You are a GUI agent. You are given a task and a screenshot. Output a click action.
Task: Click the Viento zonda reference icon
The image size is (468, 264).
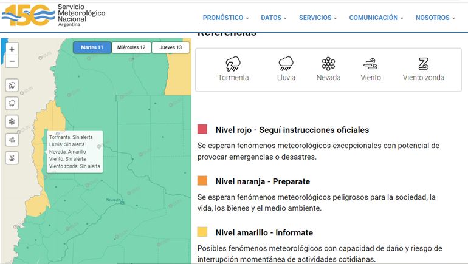pyautogui.click(x=423, y=64)
